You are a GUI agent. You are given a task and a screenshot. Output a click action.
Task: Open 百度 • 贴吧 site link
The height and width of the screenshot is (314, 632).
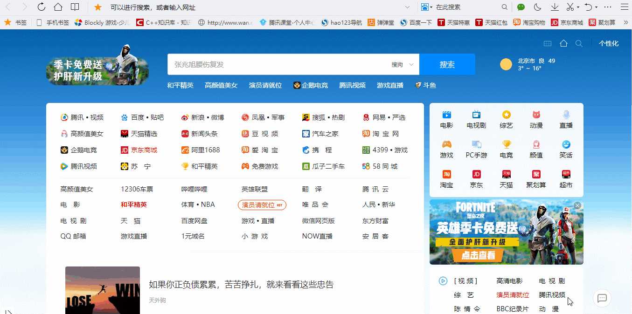(x=142, y=117)
